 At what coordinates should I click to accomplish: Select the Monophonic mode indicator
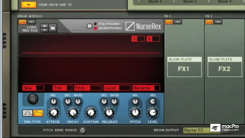point(95,28)
